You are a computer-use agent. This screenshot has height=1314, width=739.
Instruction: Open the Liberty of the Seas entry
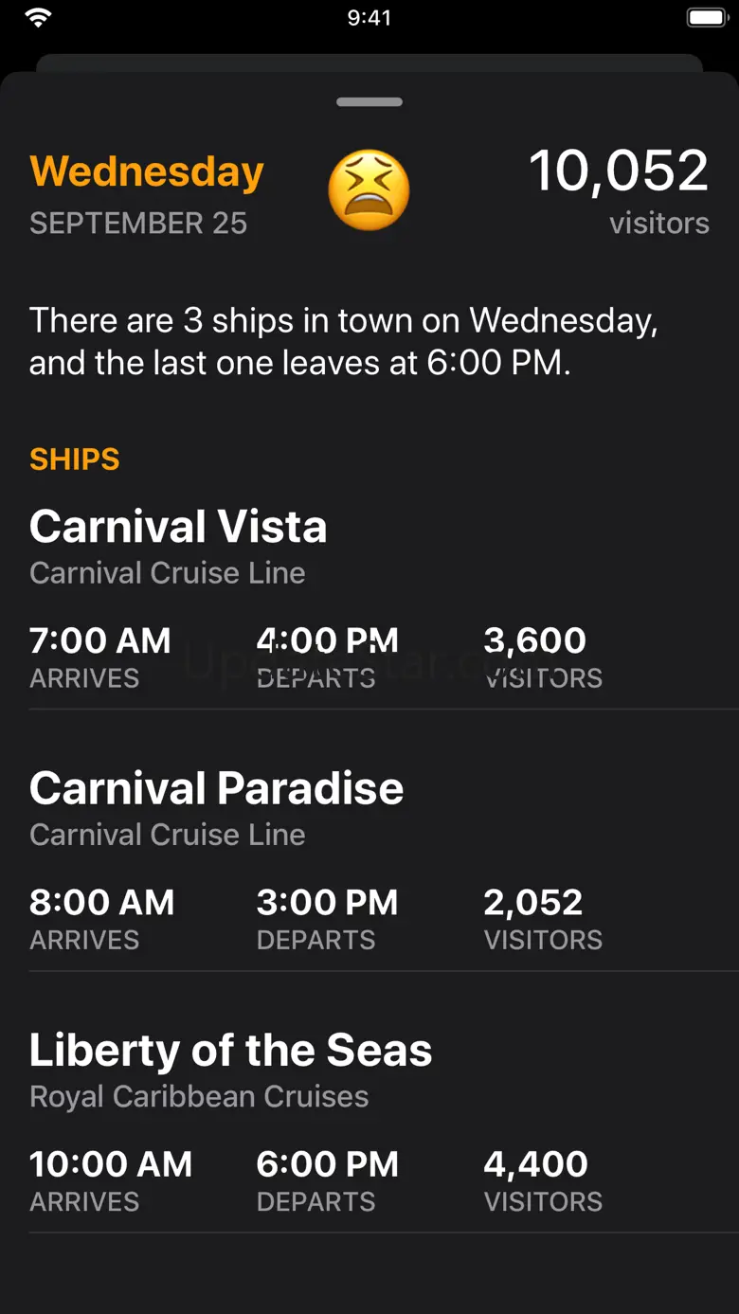click(230, 1050)
